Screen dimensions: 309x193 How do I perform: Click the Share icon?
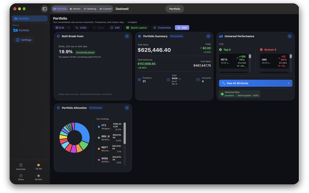coord(21,176)
